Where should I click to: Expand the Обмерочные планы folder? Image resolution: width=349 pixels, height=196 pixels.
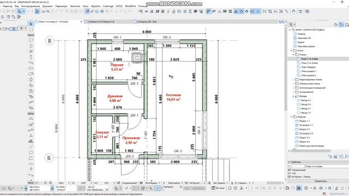(x=293, y=84)
